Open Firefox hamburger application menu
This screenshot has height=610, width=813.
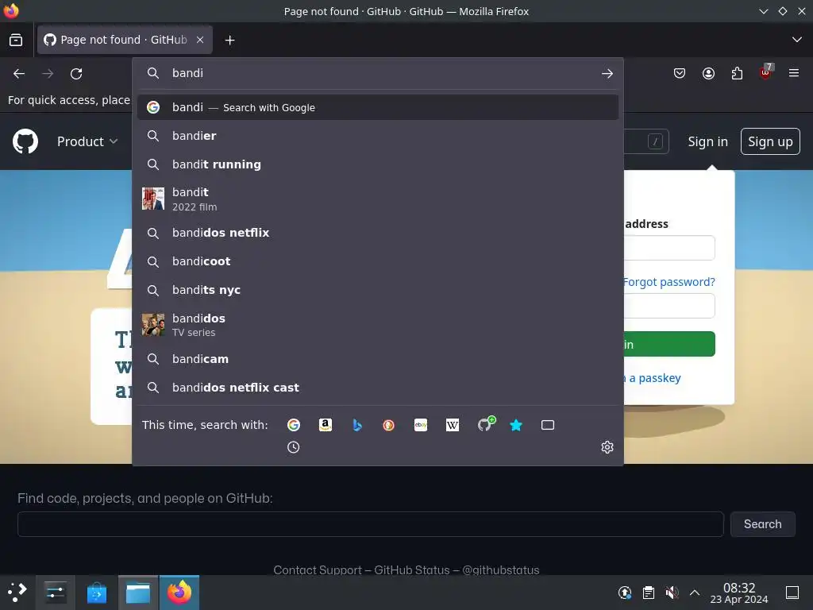[794, 73]
